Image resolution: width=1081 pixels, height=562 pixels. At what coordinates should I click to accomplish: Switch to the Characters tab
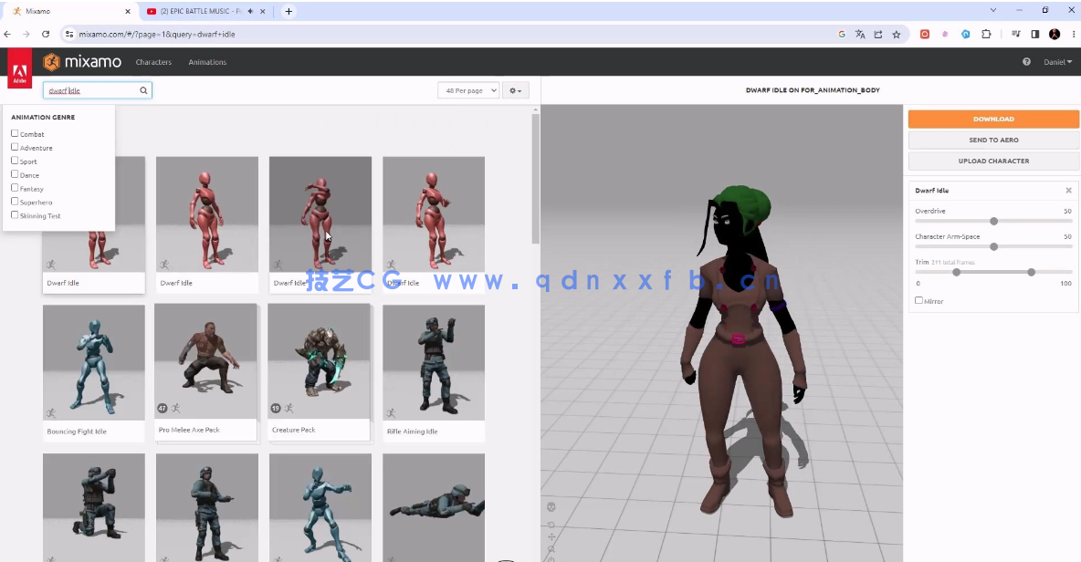[x=153, y=62]
